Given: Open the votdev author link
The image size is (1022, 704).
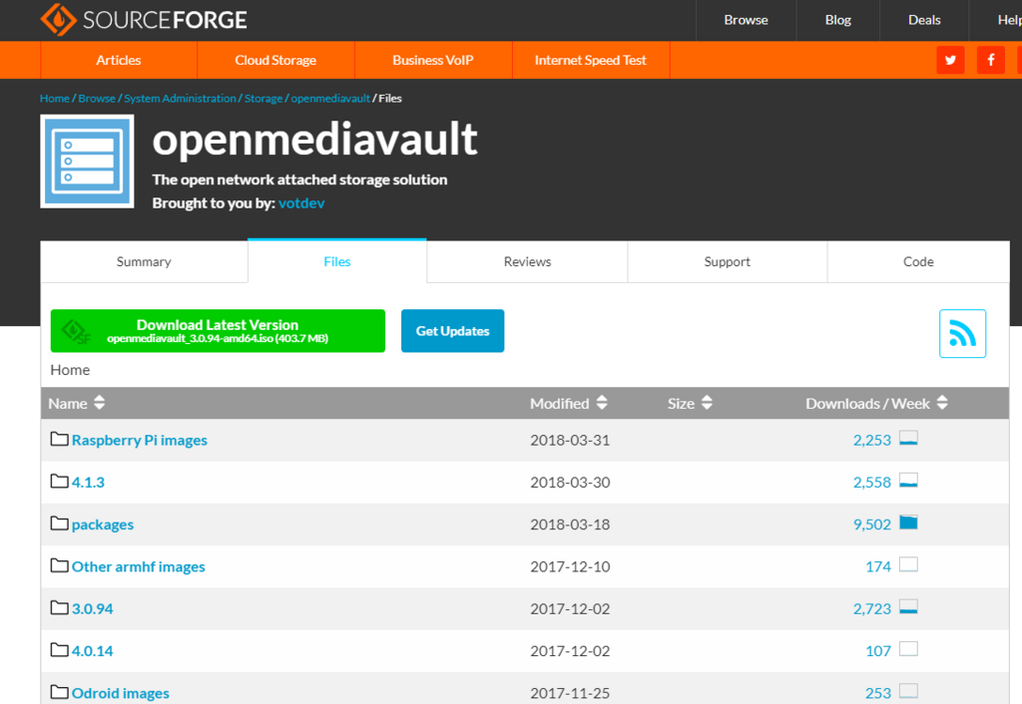Looking at the screenshot, I should click(301, 203).
